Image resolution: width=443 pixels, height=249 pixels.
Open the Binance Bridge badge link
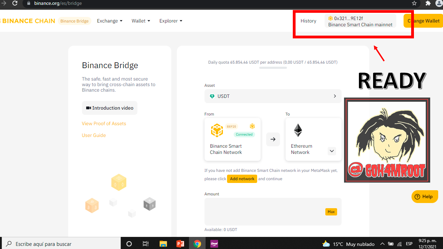(x=74, y=21)
